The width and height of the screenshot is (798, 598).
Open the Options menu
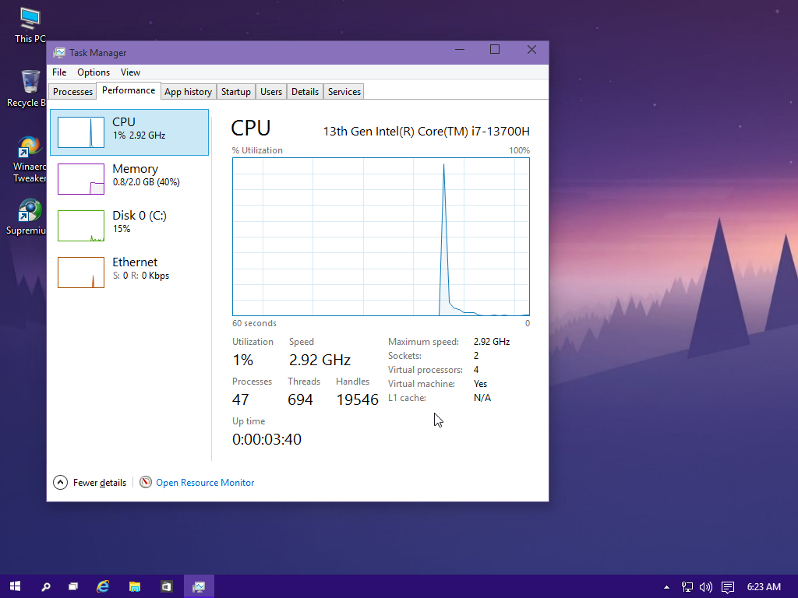pyautogui.click(x=94, y=72)
